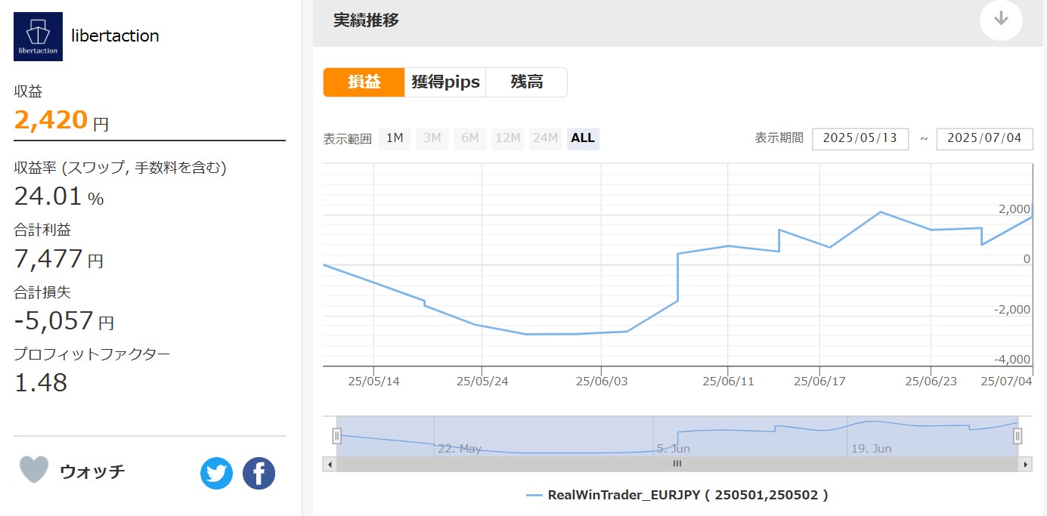The image size is (1047, 516).
Task: Toggle the RealWinTrader_EURJPY legend series
Action: pyautogui.click(x=677, y=496)
